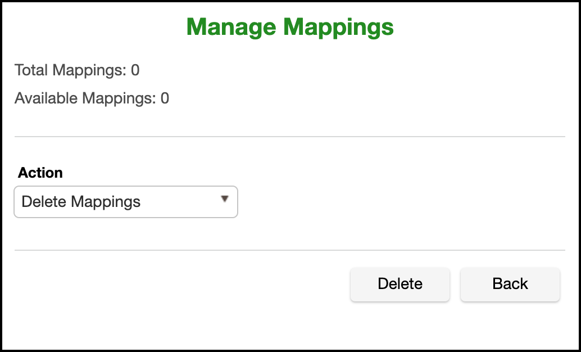Return to previous page via Back
Image resolution: width=581 pixels, height=352 pixels.
[510, 284]
